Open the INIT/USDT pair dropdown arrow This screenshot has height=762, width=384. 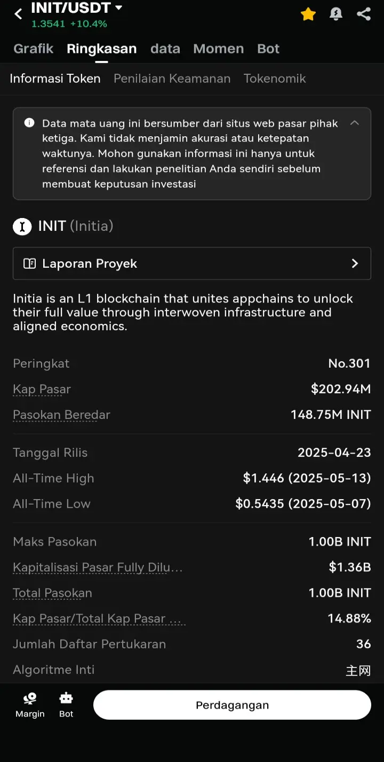(118, 8)
